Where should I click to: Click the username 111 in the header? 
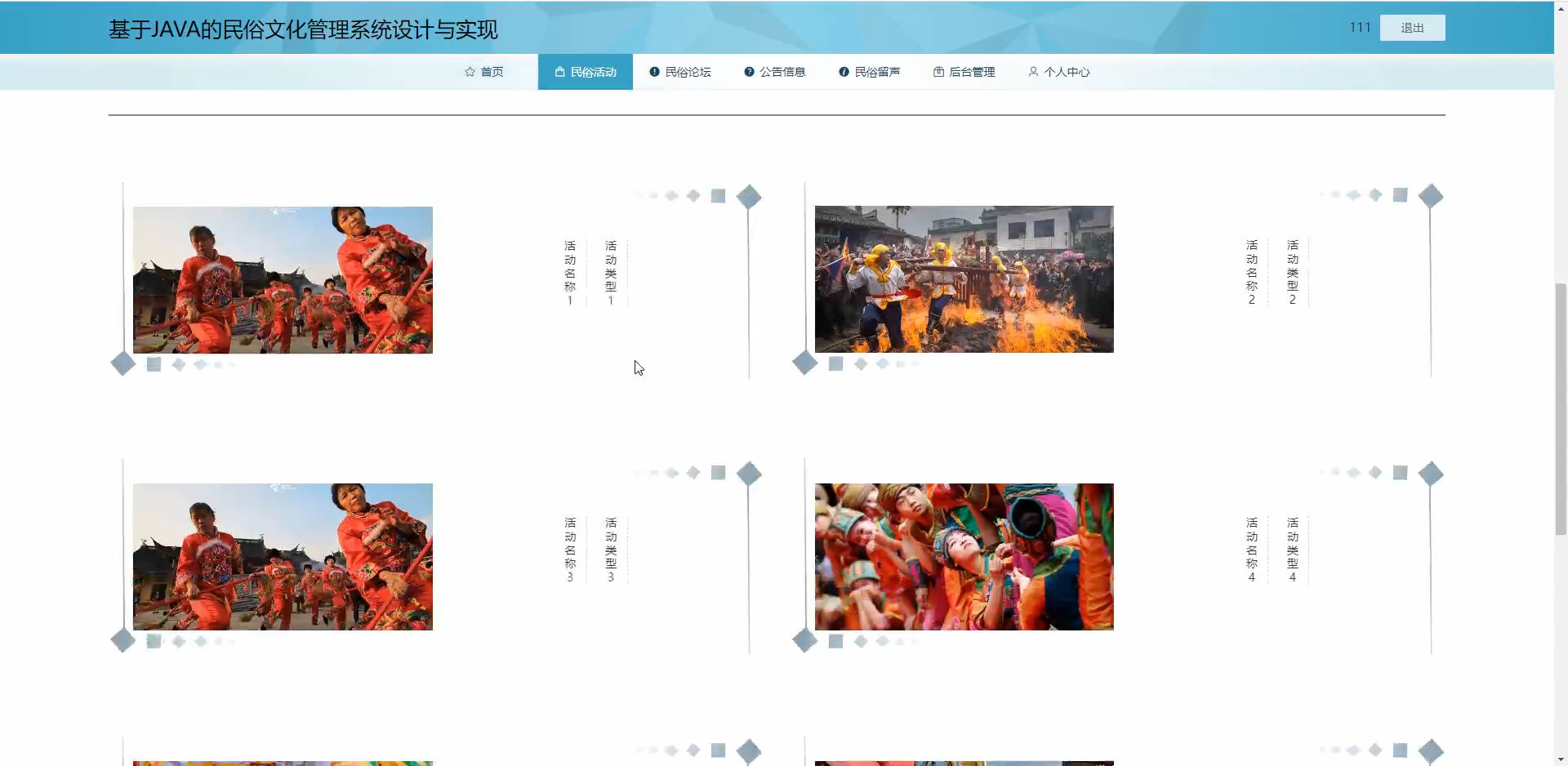[x=1360, y=28]
